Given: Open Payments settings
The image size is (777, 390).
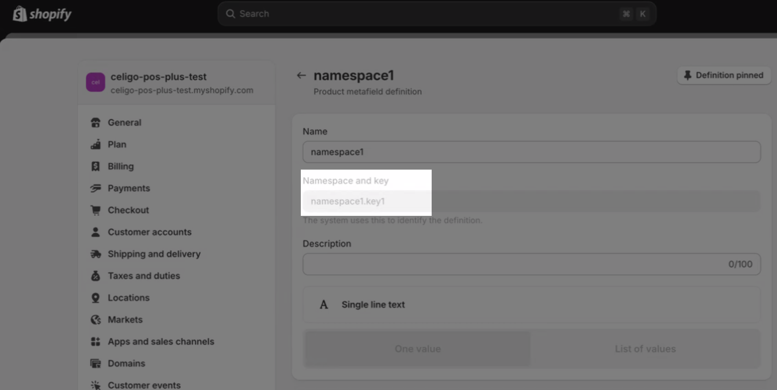Looking at the screenshot, I should pyautogui.click(x=129, y=188).
